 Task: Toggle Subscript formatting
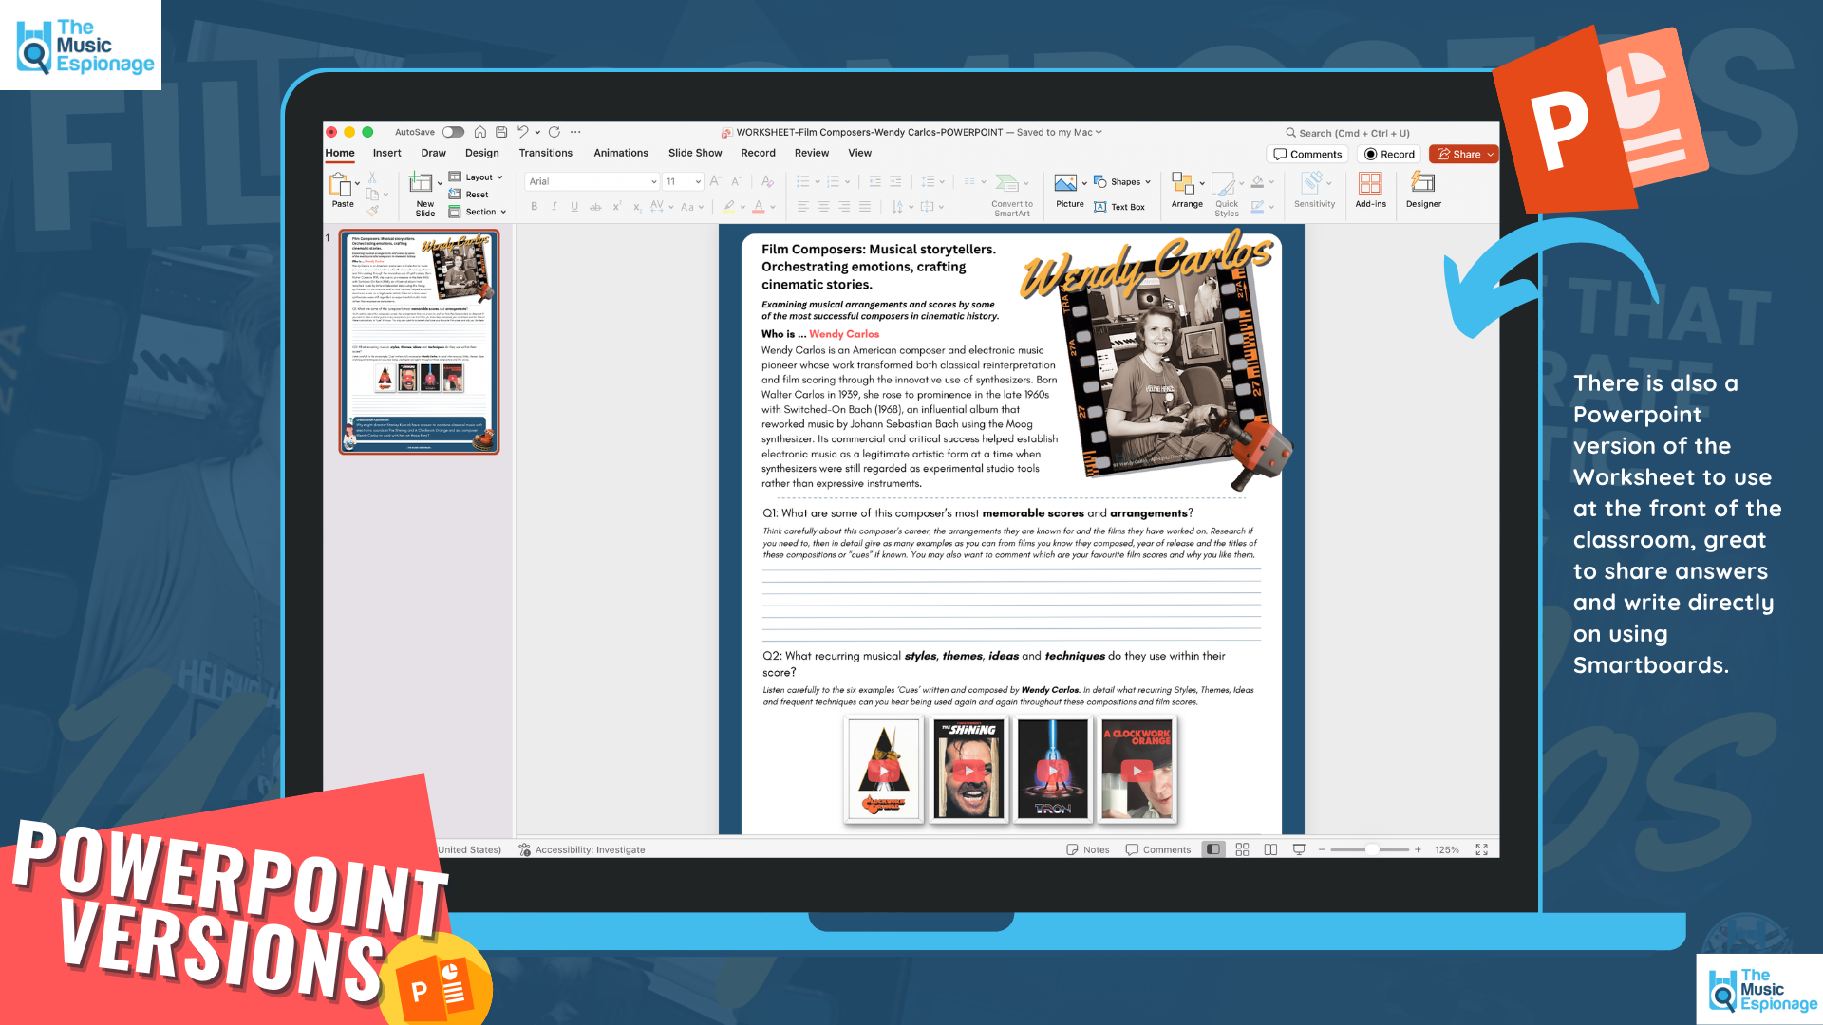click(637, 207)
